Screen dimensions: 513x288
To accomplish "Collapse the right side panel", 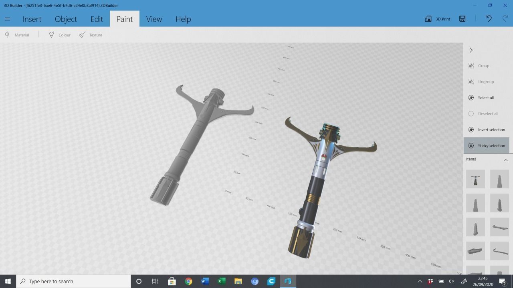I will tap(471, 50).
